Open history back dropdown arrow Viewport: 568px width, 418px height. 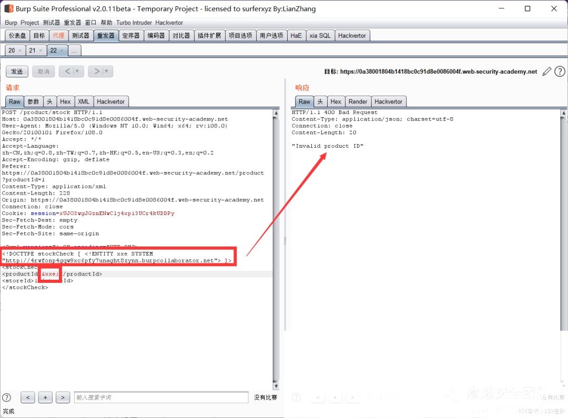[x=77, y=72]
